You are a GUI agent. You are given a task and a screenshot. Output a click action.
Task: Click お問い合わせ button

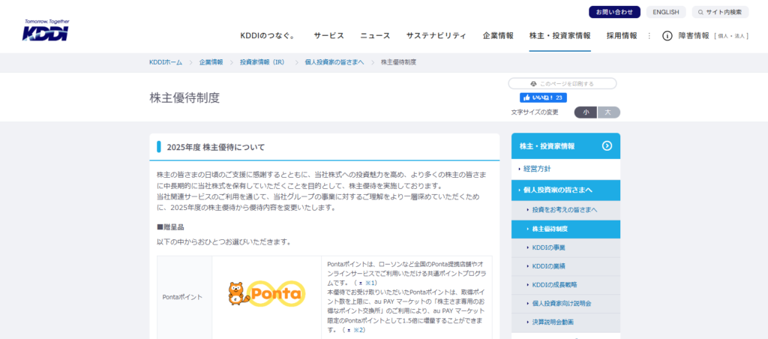[x=614, y=12]
